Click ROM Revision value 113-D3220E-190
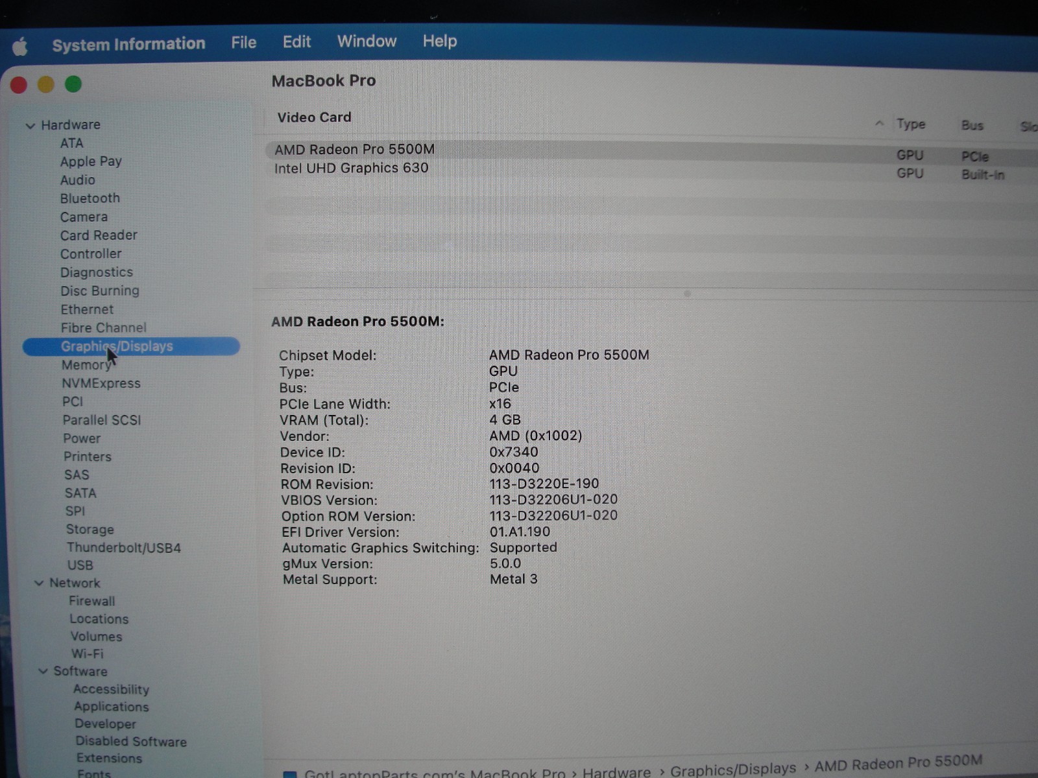 544,484
